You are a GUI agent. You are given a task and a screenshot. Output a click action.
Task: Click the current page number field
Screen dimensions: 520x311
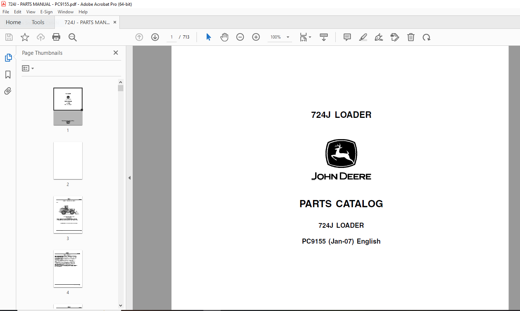pyautogui.click(x=172, y=37)
